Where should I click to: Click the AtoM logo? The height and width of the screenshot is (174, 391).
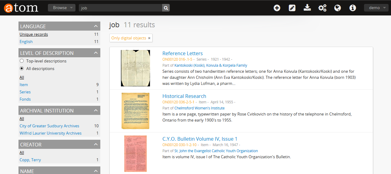pos(21,8)
